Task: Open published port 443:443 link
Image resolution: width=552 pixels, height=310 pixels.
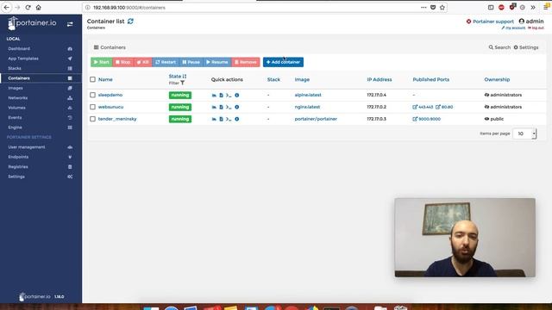Action: click(x=423, y=107)
